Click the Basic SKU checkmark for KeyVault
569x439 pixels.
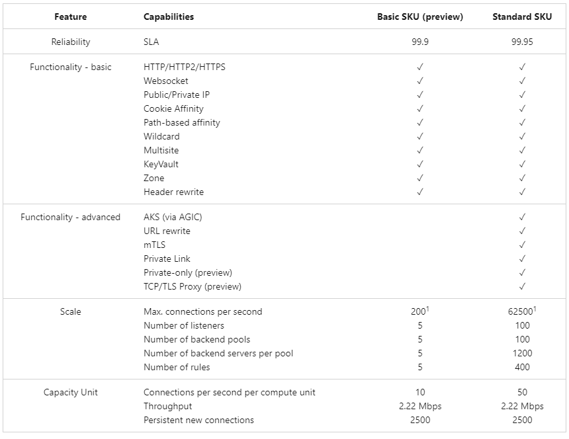click(420, 164)
